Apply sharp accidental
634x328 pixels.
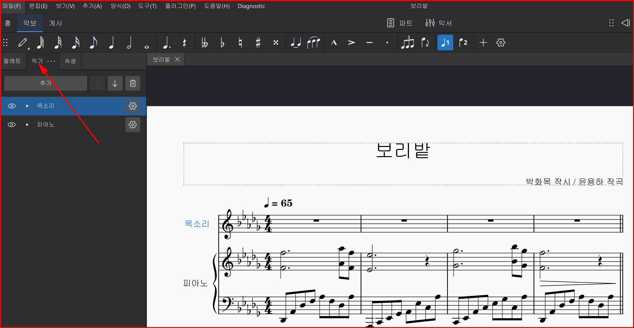pyautogui.click(x=258, y=43)
